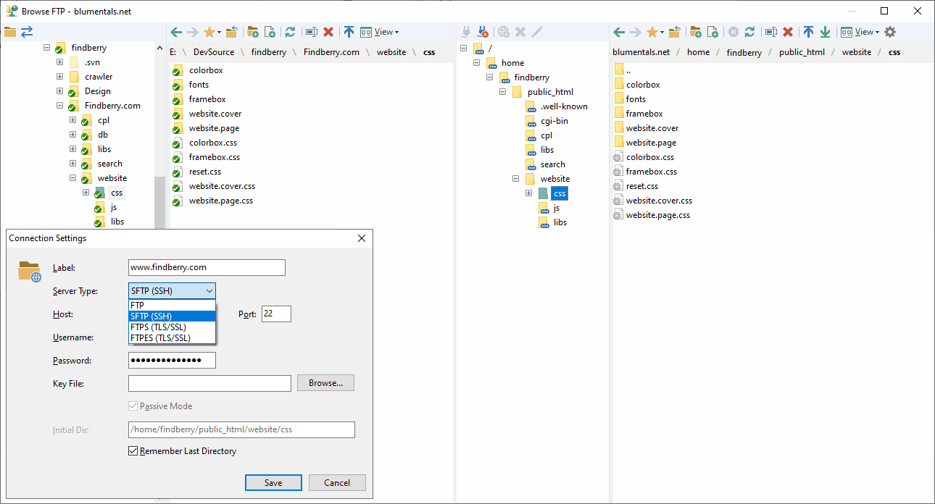Refresh the remote file list
Image resolution: width=935 pixels, height=504 pixels.
coord(750,32)
